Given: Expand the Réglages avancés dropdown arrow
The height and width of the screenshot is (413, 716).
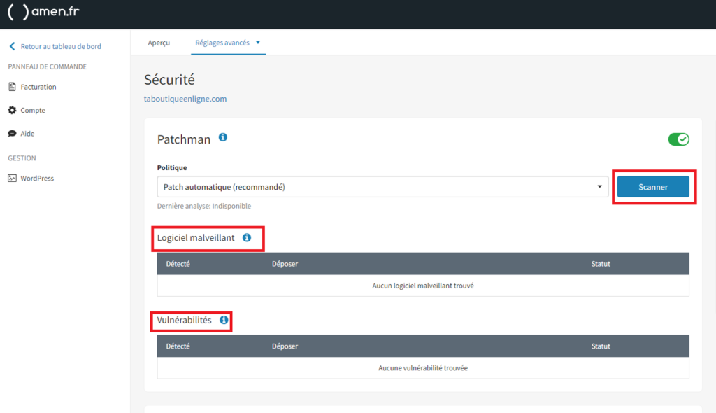Looking at the screenshot, I should [x=257, y=43].
